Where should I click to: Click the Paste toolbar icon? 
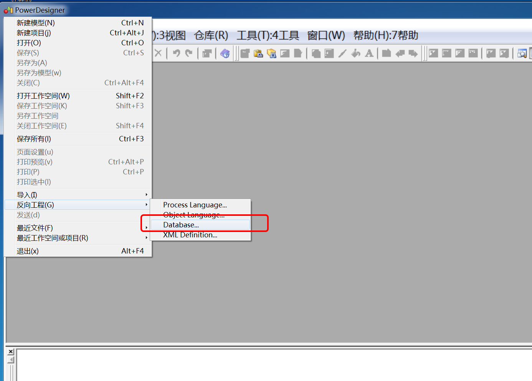coord(258,53)
